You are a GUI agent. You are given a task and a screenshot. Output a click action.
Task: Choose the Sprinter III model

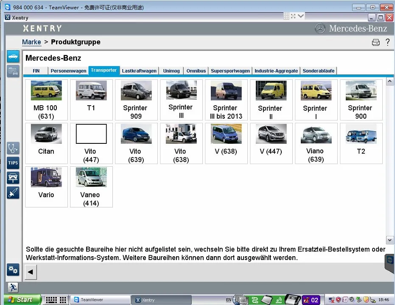coord(181,100)
